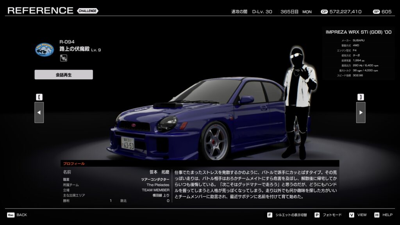Screen dimensions: 400x225
Task: Click the BP points icon
Action: 376,12
